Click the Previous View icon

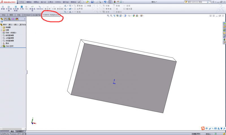[x=114, y=16]
